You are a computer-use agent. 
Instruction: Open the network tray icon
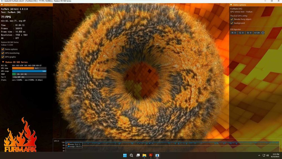coord(264,155)
